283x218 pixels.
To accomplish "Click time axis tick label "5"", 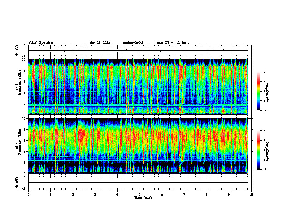I will point(140,194).
